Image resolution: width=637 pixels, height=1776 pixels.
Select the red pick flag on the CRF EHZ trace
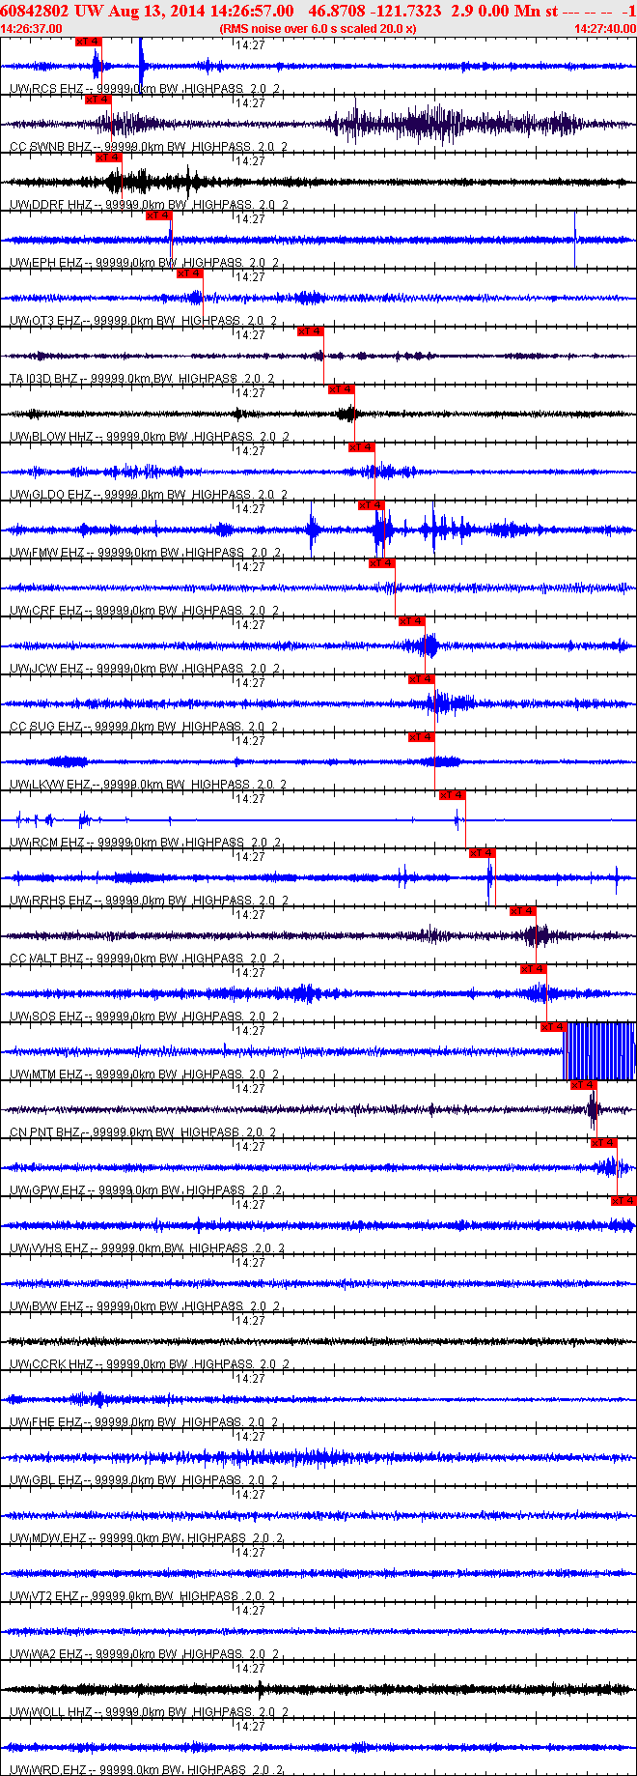382,563
